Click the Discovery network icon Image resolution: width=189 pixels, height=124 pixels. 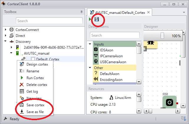coord(11,42)
